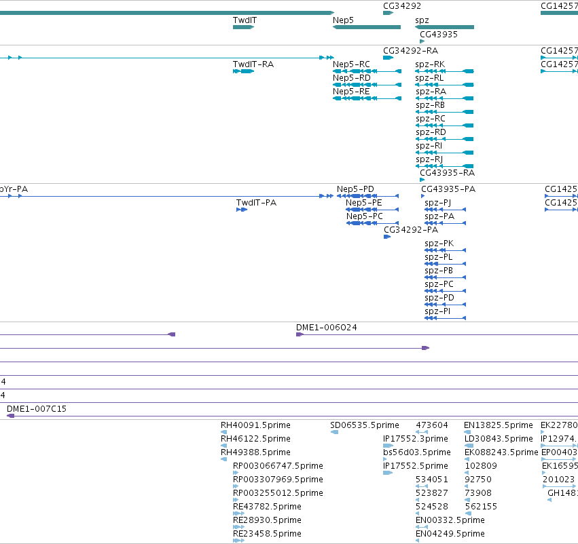Select the TwdlT-PA protein label
The image size is (578, 544).
(256, 203)
